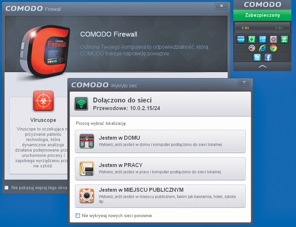296x227 pixels.
Task: Select 'Jestem w DOMU' network location
Action: (160, 141)
